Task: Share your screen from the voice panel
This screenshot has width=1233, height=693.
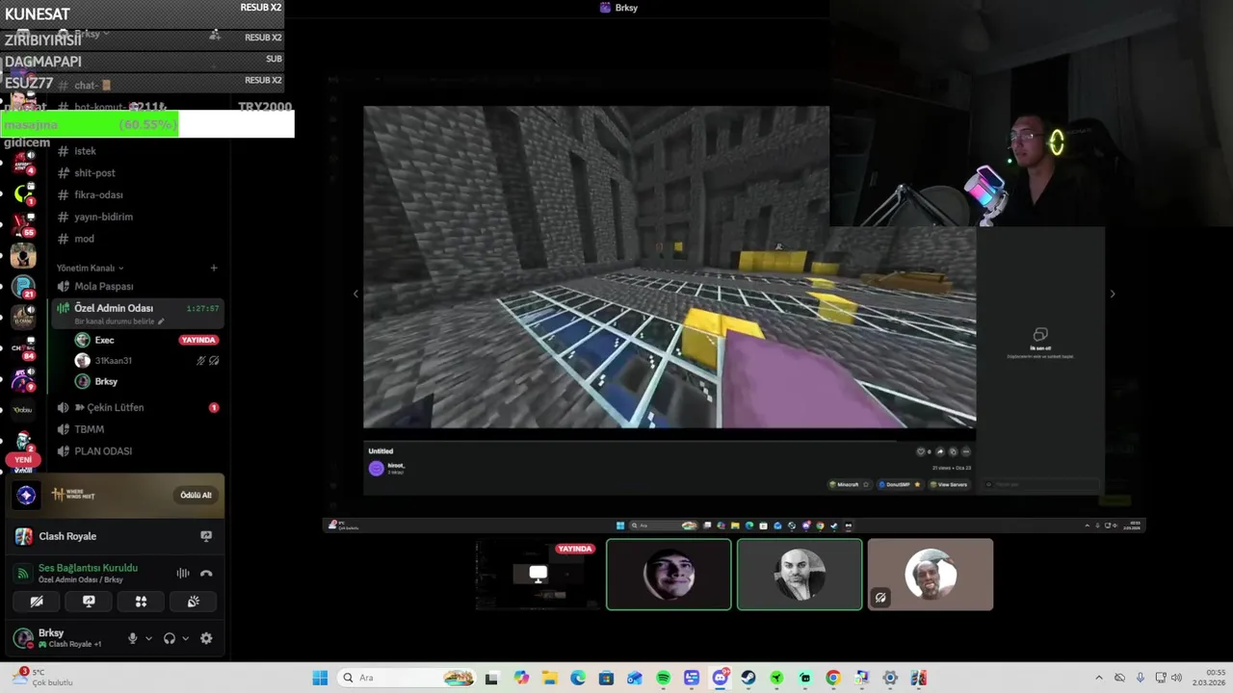Action: pos(89,602)
